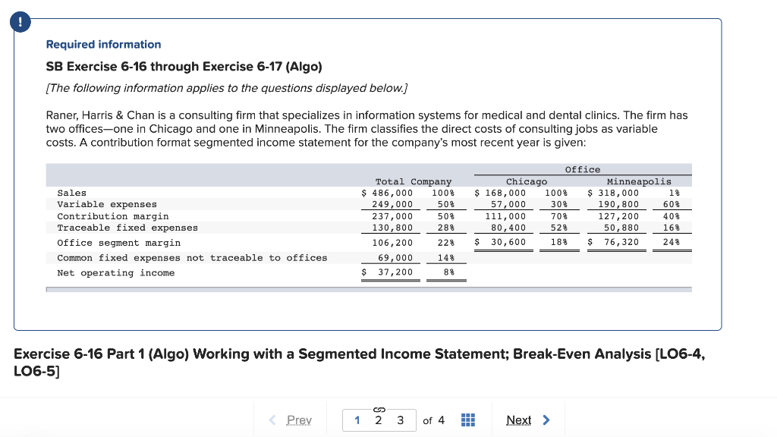Click the Required information heading
777x437 pixels.
click(x=103, y=44)
